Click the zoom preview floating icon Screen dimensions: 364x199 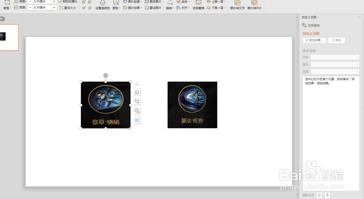click(137, 111)
